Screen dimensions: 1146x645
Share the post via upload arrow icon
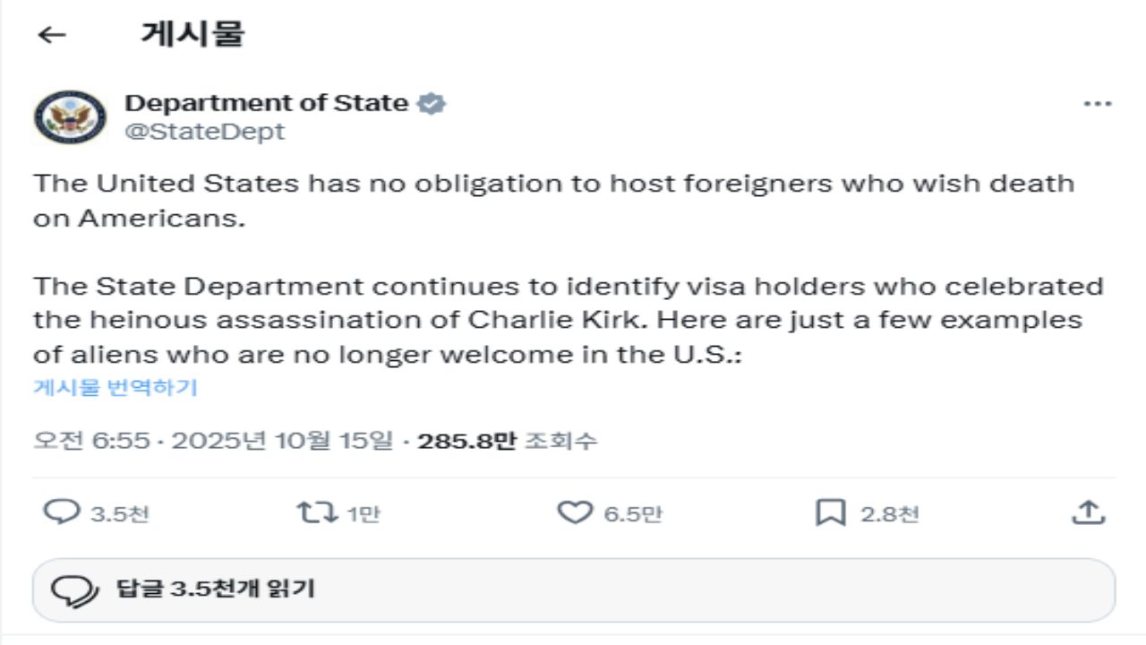[1088, 513]
